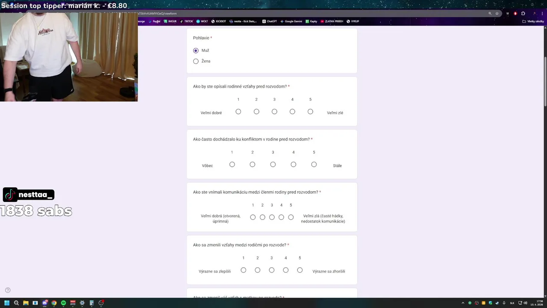Open the round app with red notification badge in taskbar
This screenshot has height=308, width=547.
101,303
